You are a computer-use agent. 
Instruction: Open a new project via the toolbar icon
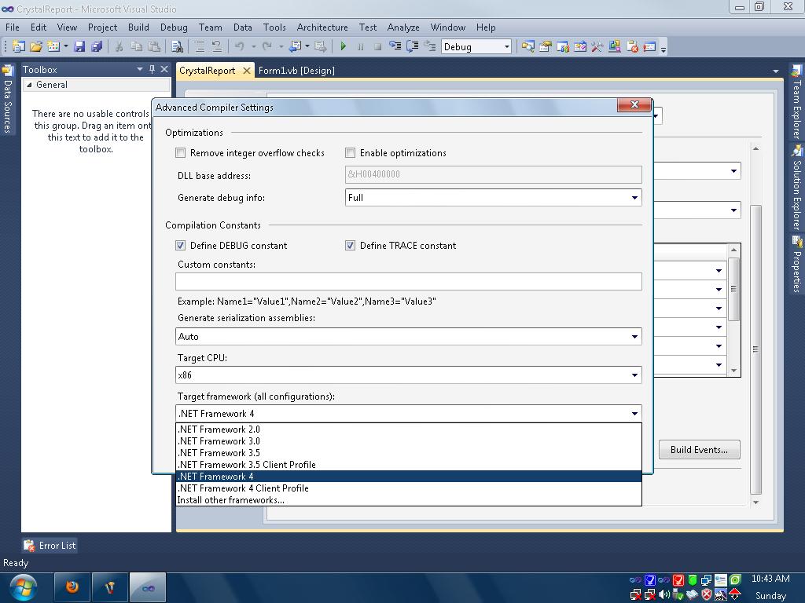20,46
